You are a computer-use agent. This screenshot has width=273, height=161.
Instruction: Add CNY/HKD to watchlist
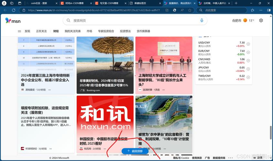click(x=248, y=61)
